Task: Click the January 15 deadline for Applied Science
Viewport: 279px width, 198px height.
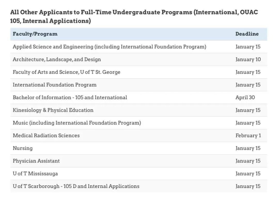Action: 248,47
